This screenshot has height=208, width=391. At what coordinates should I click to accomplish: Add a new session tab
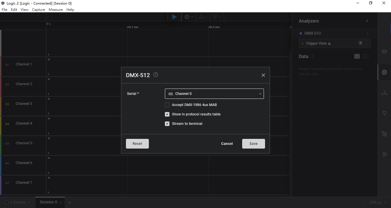pyautogui.click(x=69, y=203)
